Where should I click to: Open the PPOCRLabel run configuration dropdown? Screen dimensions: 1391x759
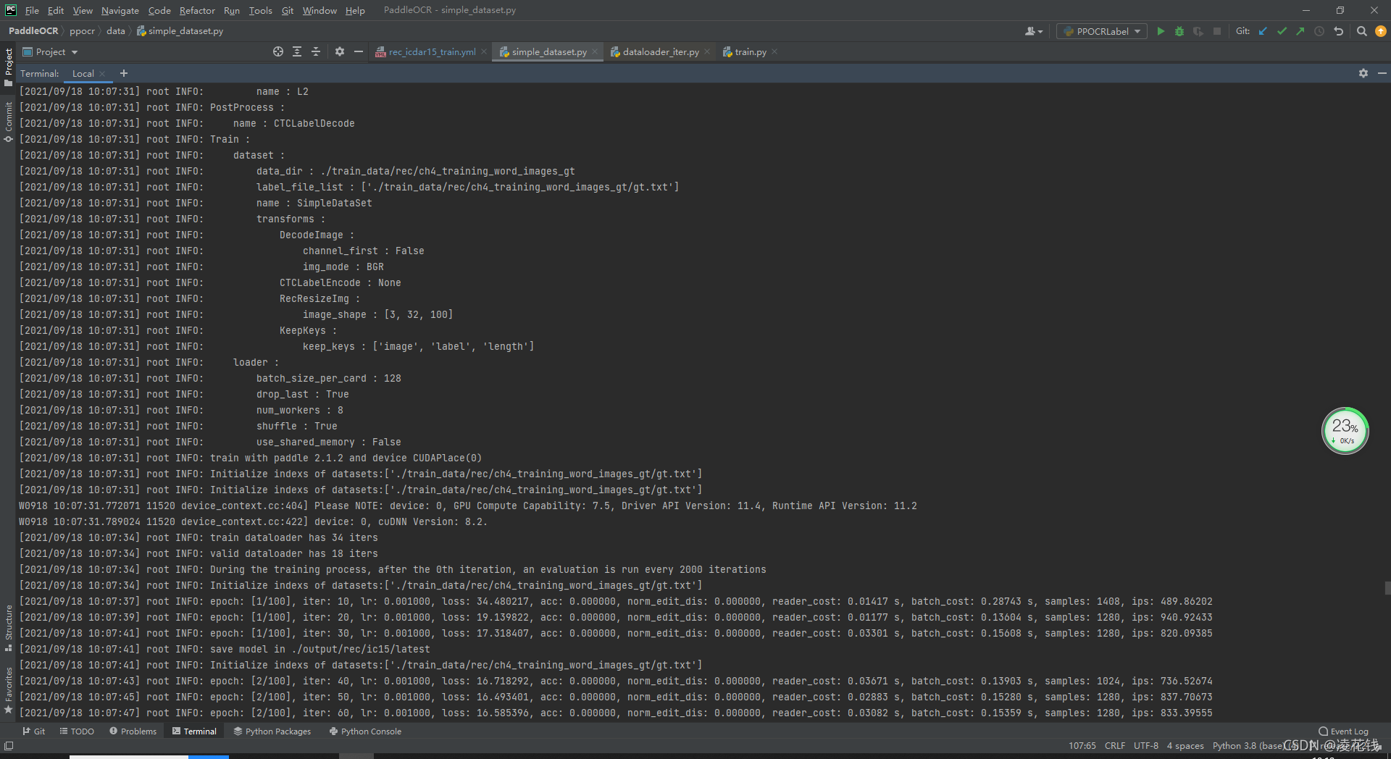(x=1101, y=31)
